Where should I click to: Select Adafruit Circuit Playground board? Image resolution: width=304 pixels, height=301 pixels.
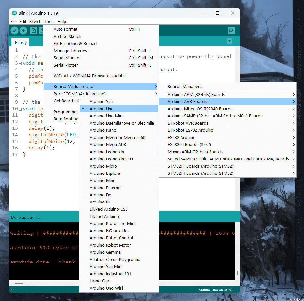(x=119, y=260)
